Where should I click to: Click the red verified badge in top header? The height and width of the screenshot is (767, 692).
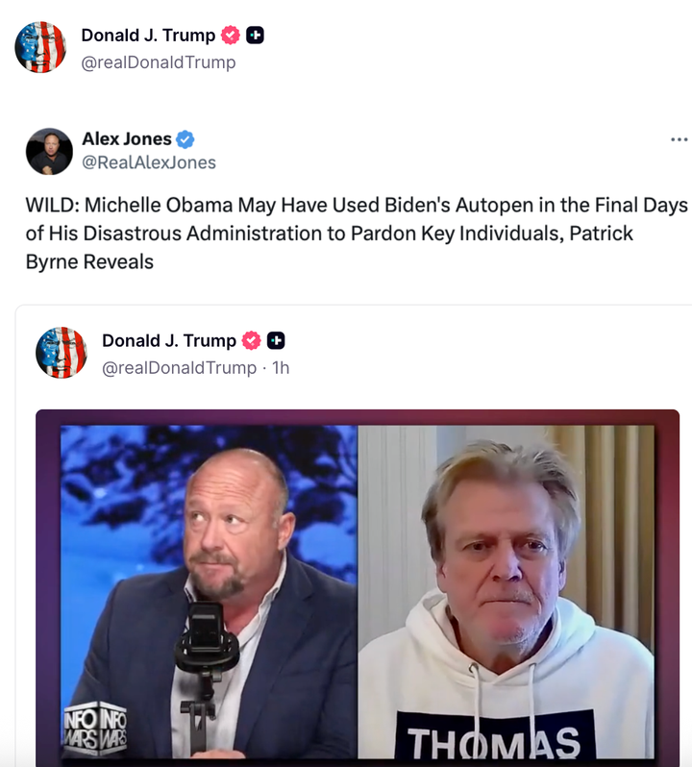(231, 36)
